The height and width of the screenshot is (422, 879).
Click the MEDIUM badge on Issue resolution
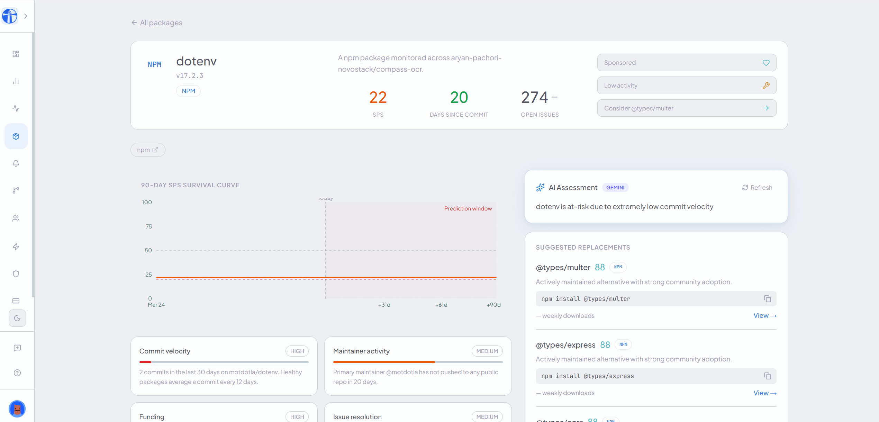coord(487,417)
